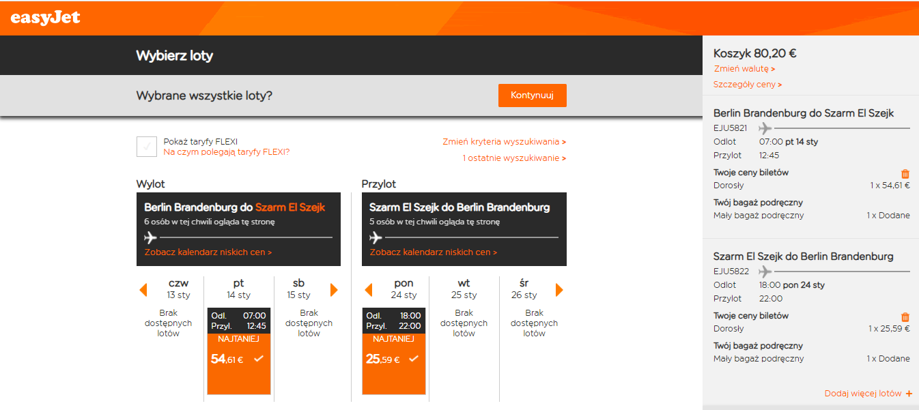Show earlier outbound dates with left arrow

(143, 290)
